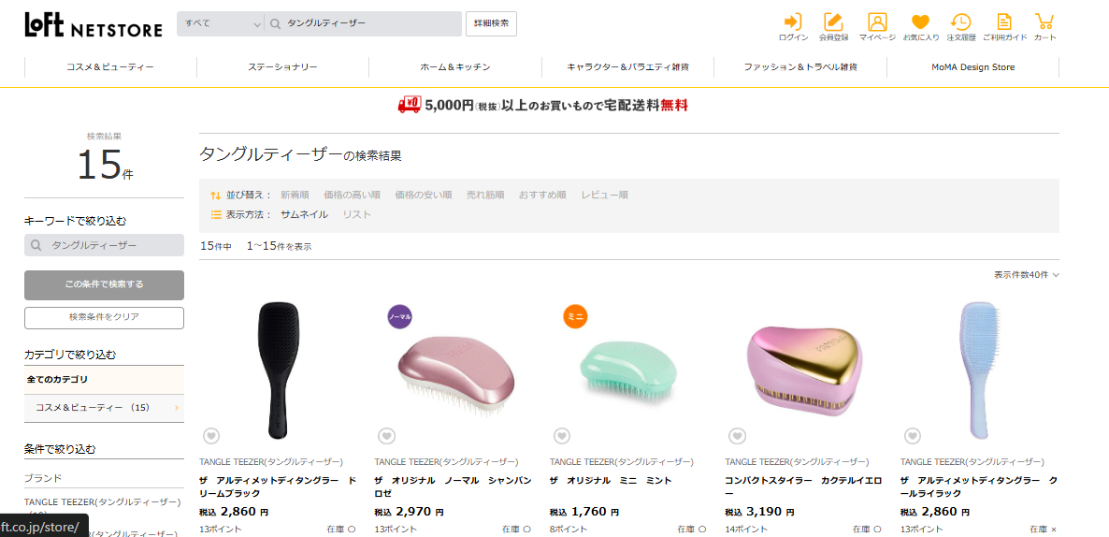Click magnifier icon in sidebar keyword filter

pyautogui.click(x=36, y=245)
